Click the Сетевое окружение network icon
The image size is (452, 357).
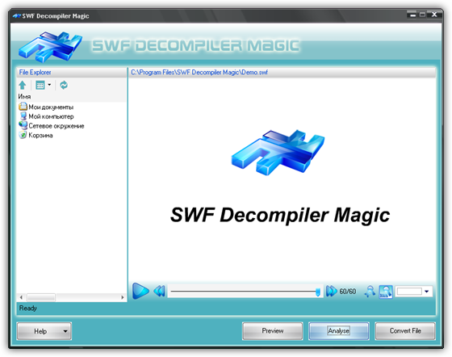click(x=23, y=125)
